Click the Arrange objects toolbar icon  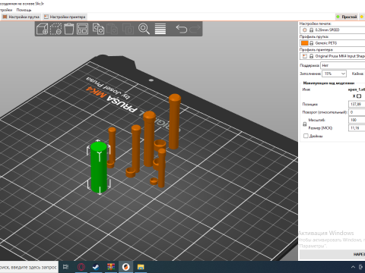coord(82,29)
